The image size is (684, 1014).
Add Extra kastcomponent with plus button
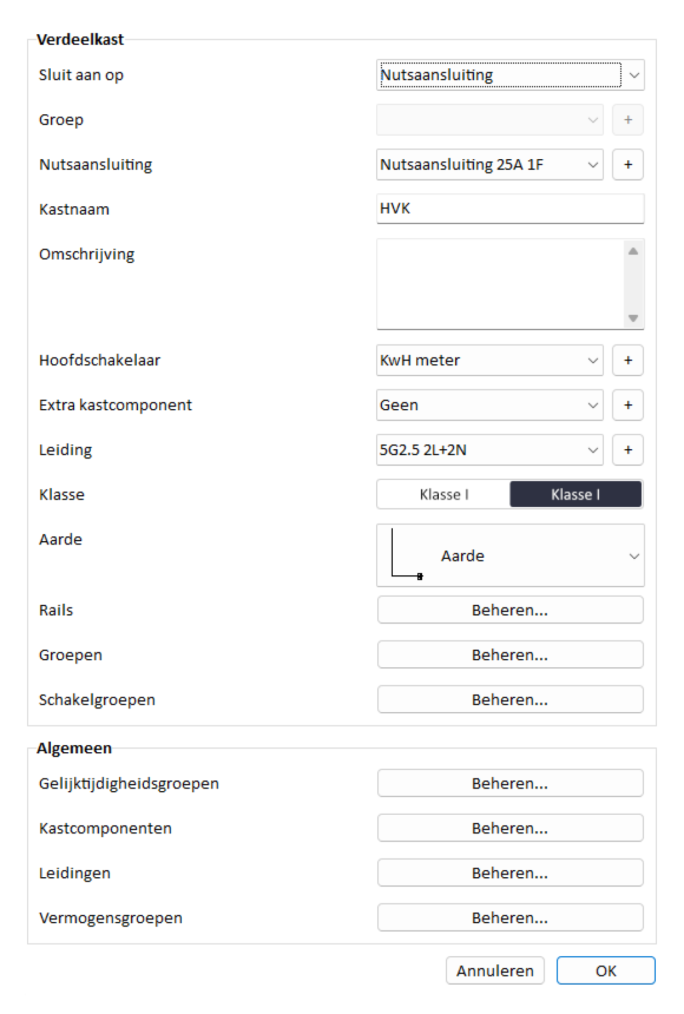coord(627,405)
